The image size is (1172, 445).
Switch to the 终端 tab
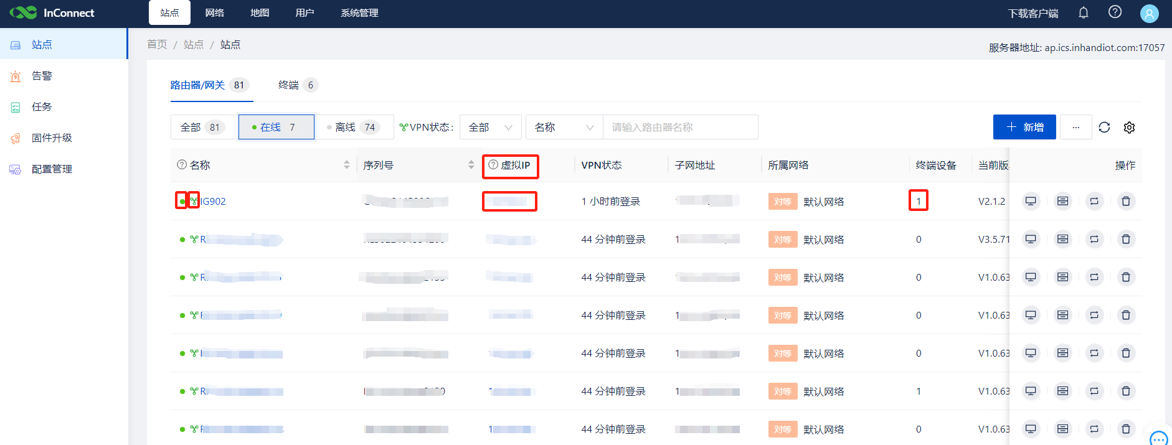click(297, 85)
